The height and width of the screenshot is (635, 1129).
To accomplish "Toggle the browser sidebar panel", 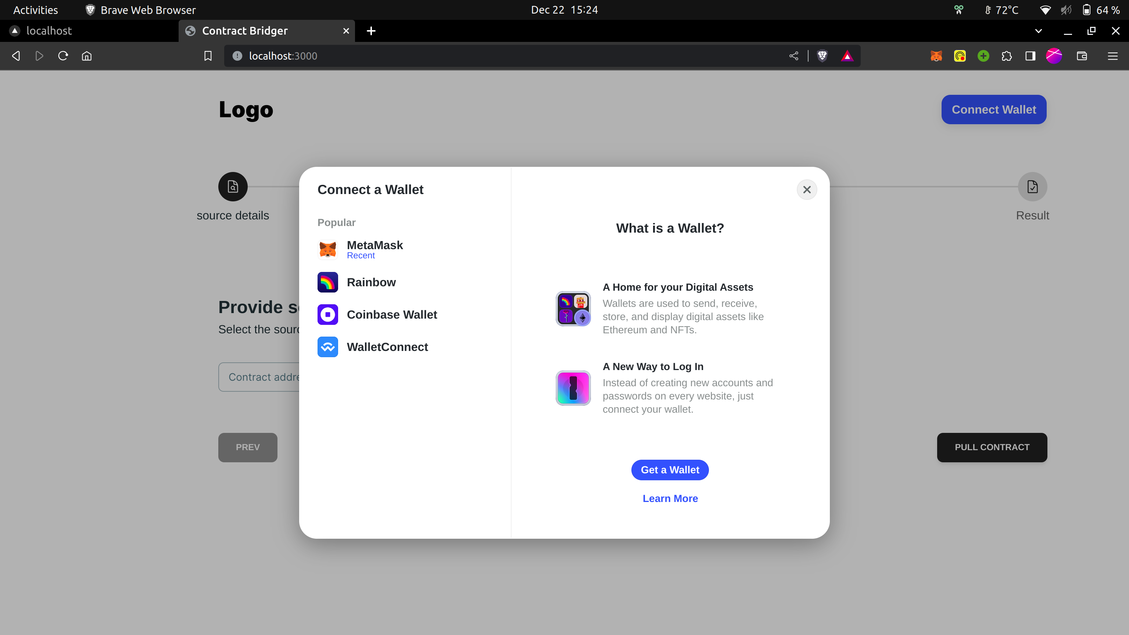I will click(x=1030, y=56).
